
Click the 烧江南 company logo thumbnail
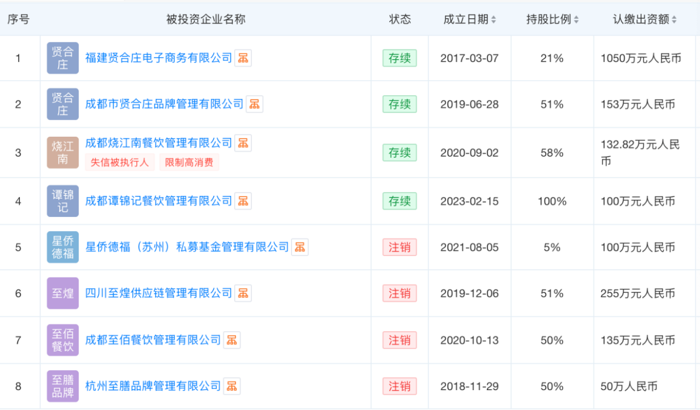pyautogui.click(x=63, y=153)
